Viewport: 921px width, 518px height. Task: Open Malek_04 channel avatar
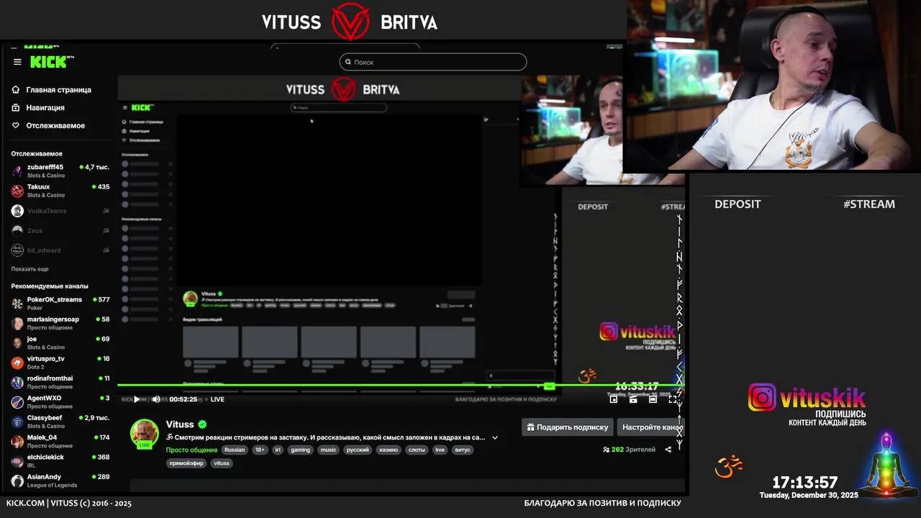coord(17,442)
